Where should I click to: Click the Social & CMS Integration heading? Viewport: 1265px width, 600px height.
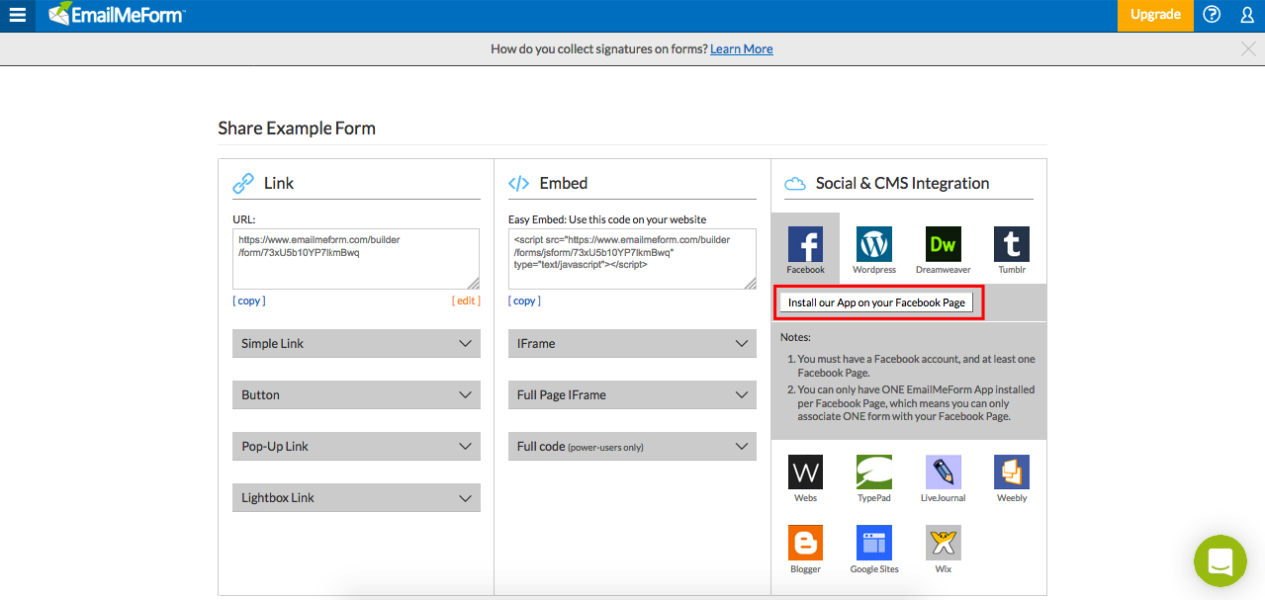[x=902, y=183]
